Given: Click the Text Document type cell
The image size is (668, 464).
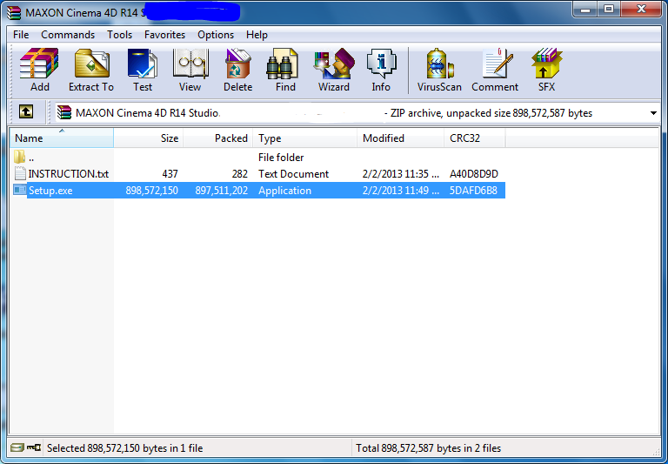Looking at the screenshot, I should 293,174.
